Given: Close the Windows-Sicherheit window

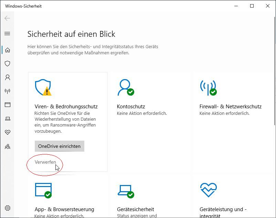Looking at the screenshot, I should point(267,6).
